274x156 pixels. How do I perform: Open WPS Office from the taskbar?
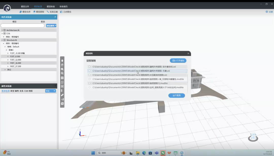pos(169,153)
